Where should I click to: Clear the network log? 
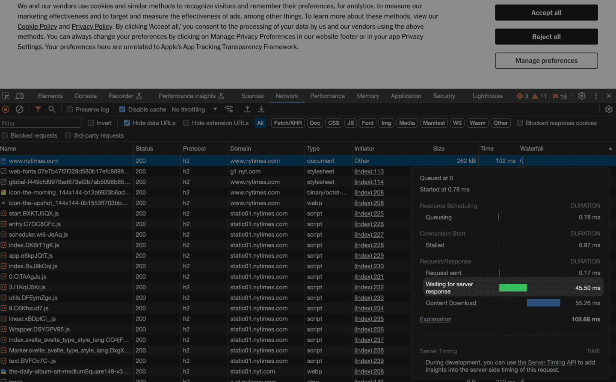(x=20, y=109)
